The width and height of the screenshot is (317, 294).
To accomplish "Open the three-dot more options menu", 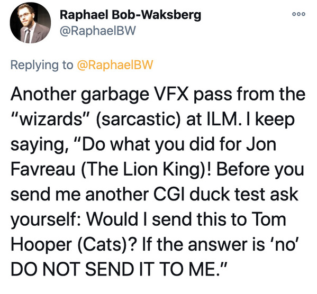I will (299, 14).
